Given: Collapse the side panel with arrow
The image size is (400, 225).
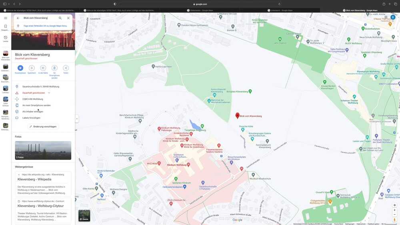Looking at the screenshot, I should [77, 119].
